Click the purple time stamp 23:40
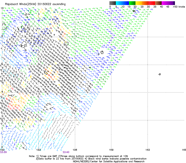 (66, 152)
